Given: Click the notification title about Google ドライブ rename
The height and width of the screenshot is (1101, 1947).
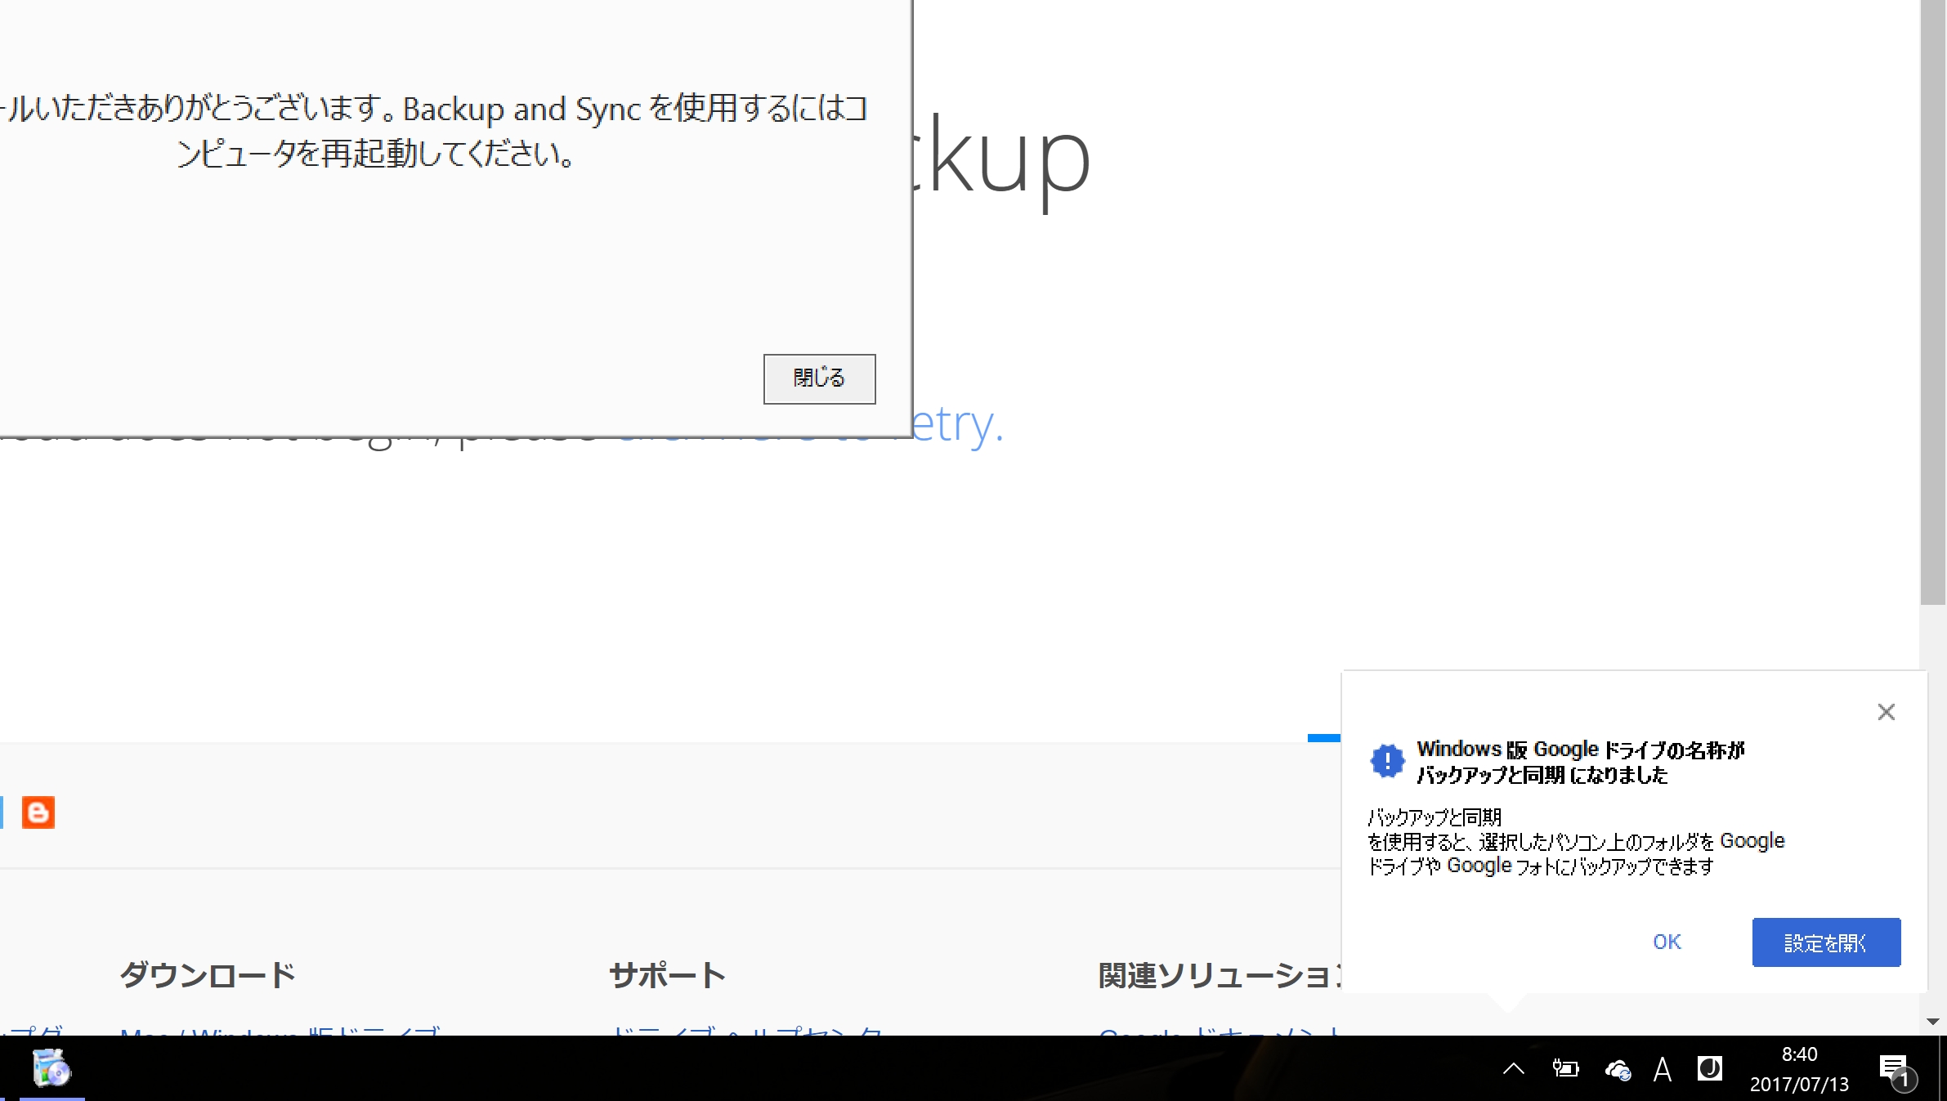Looking at the screenshot, I should (x=1579, y=762).
